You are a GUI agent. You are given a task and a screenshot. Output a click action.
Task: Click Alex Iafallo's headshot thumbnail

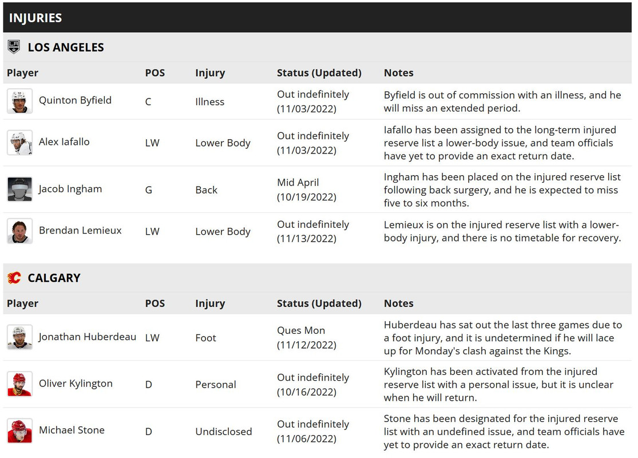pos(19,143)
